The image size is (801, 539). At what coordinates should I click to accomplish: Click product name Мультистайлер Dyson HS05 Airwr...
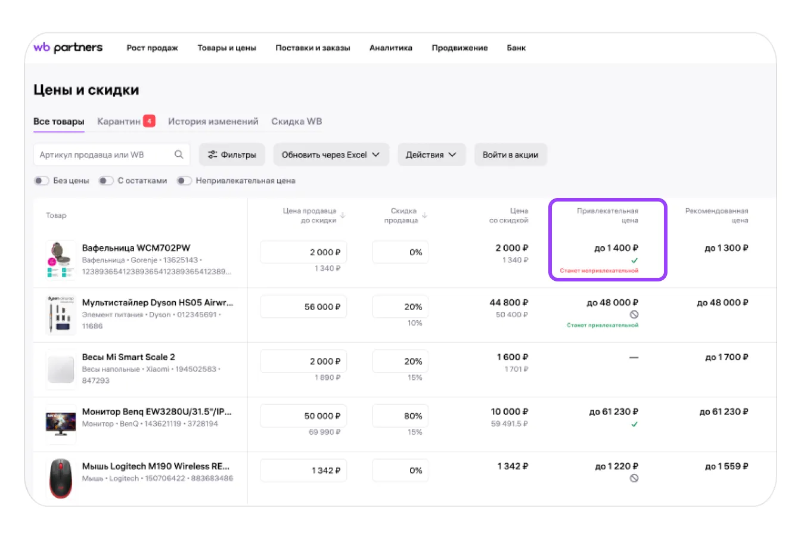tap(158, 302)
